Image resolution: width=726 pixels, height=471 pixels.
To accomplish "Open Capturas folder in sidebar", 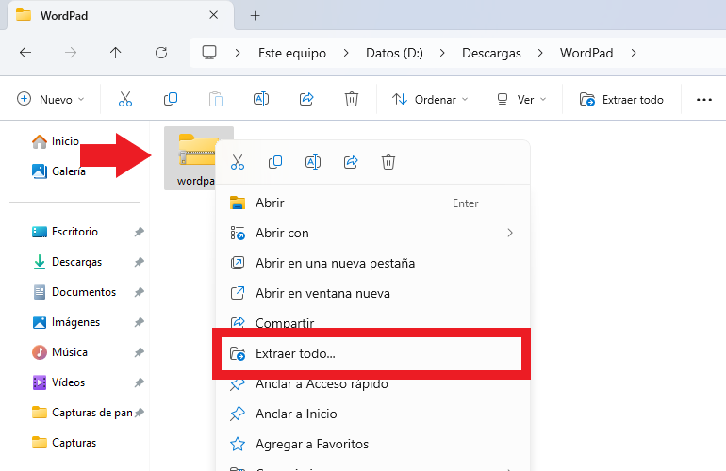I will [64, 443].
